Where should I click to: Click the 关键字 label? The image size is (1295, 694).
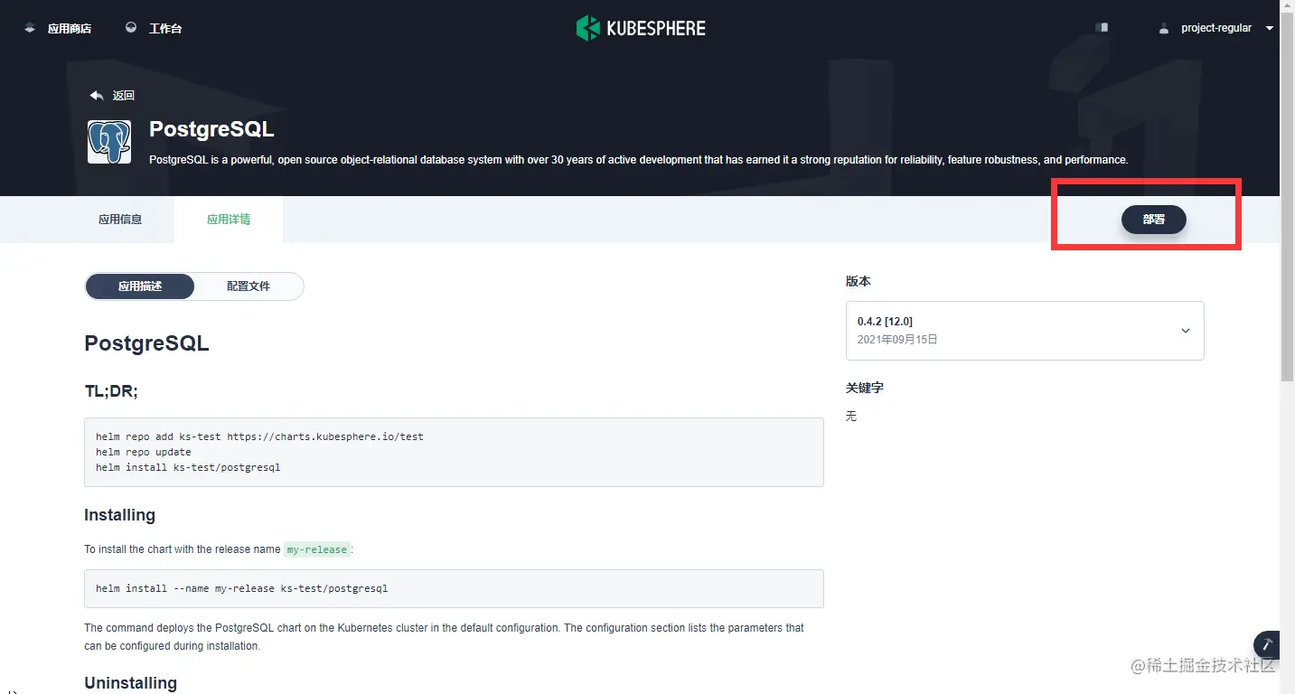(x=865, y=388)
